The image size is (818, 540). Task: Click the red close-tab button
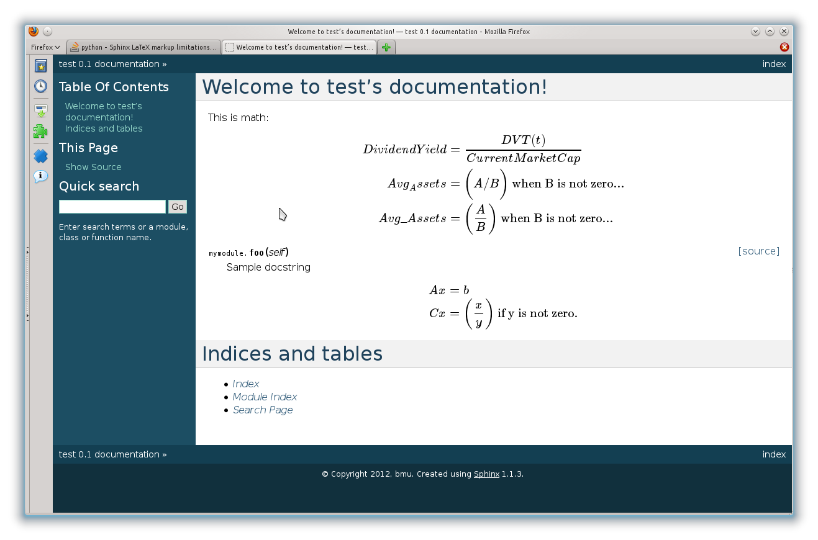784,47
